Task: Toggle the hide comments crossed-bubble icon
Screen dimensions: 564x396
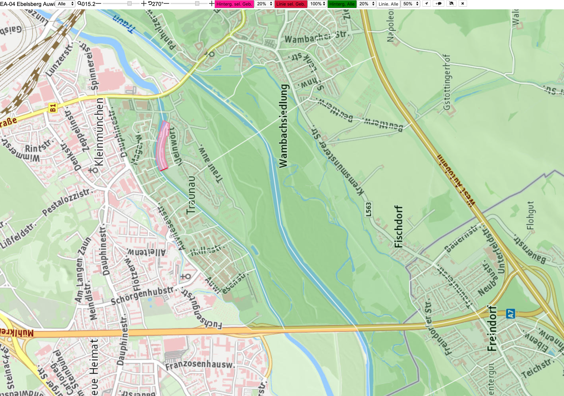Action: point(451,4)
